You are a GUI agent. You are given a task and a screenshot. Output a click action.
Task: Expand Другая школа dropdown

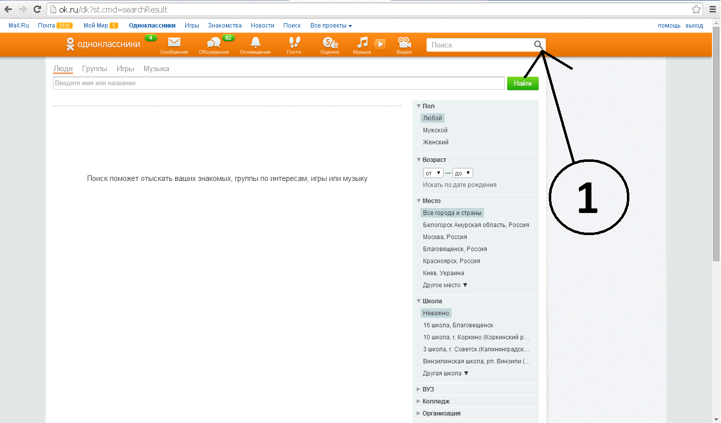coord(446,373)
